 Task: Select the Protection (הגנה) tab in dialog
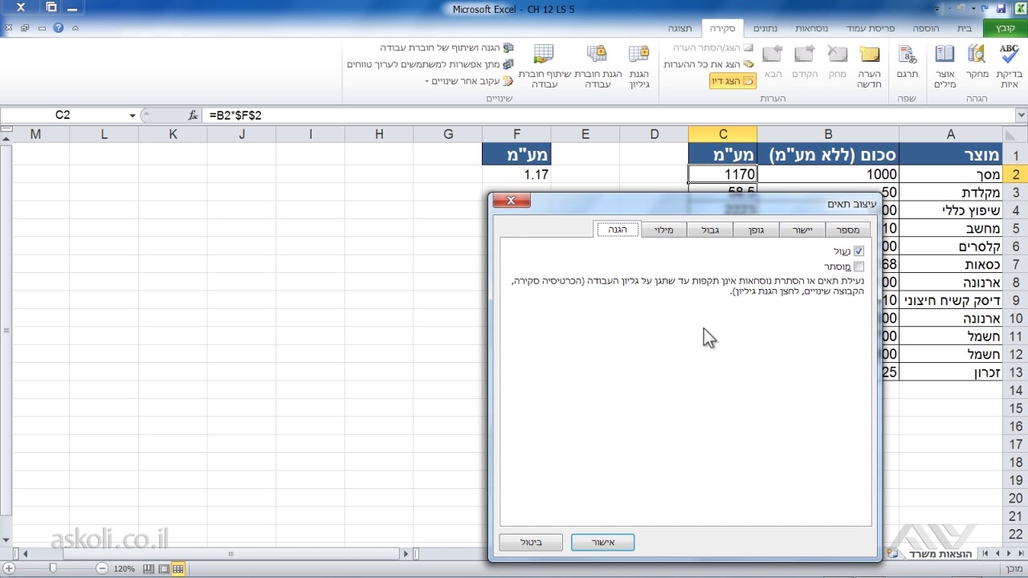click(618, 230)
